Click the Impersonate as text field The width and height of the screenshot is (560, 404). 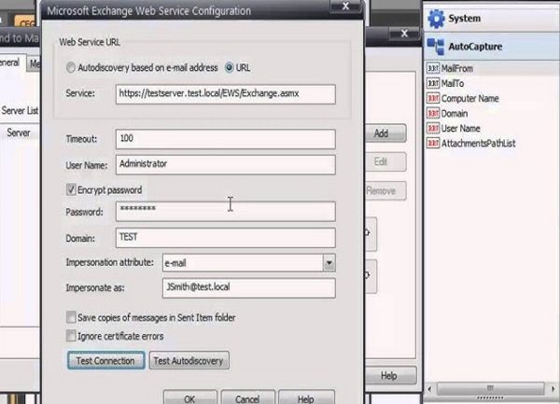(247, 288)
